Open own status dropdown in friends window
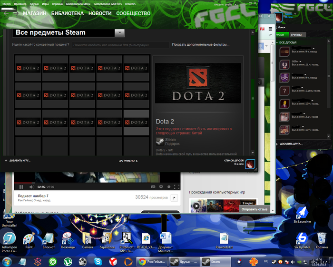The height and width of the screenshot is (267, 333). 295,14
